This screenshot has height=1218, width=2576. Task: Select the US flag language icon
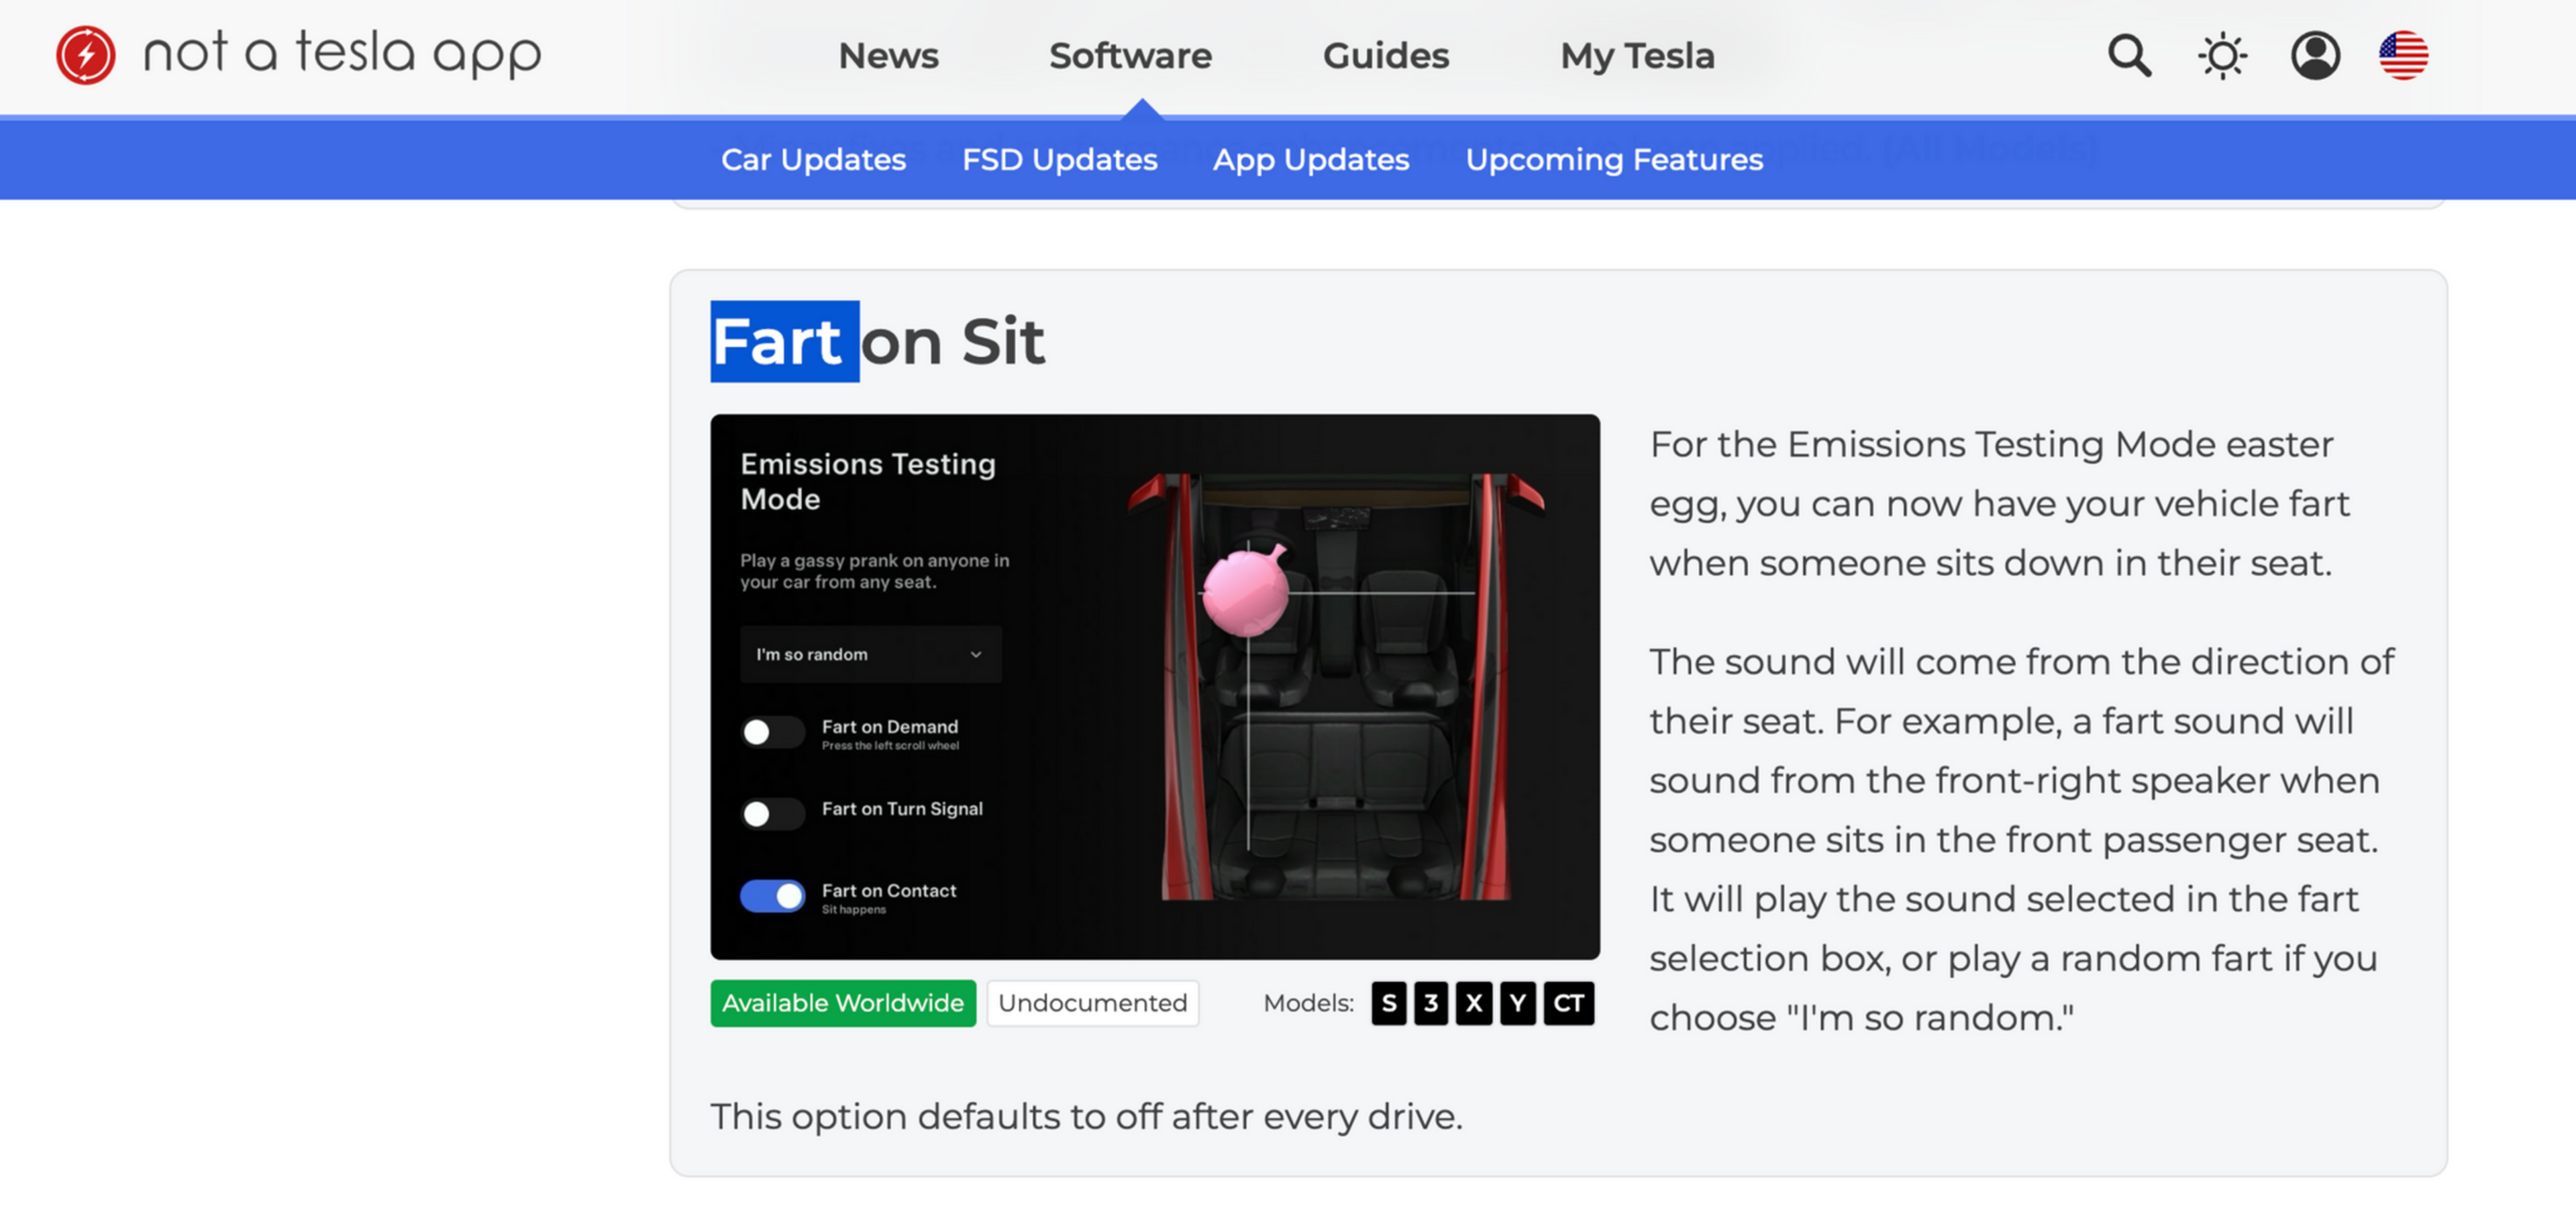click(2403, 56)
